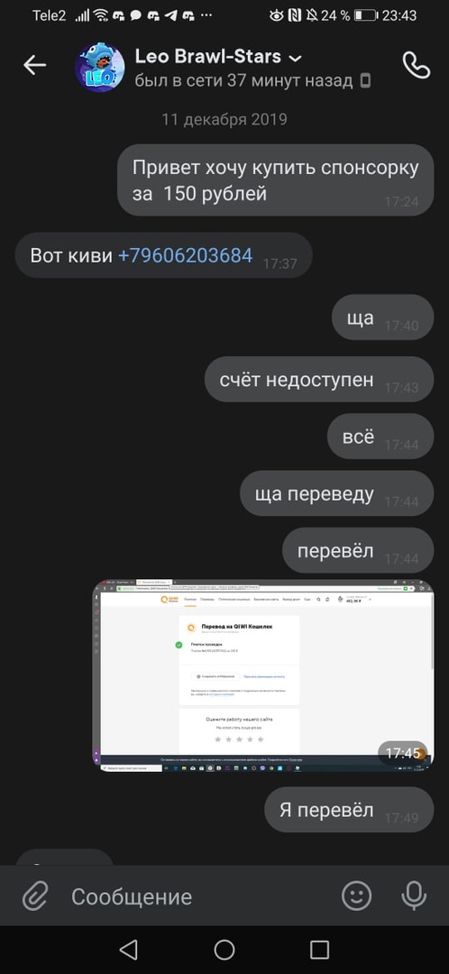449x974 pixels.
Task: Start a call with the phone icon
Action: pos(416,65)
